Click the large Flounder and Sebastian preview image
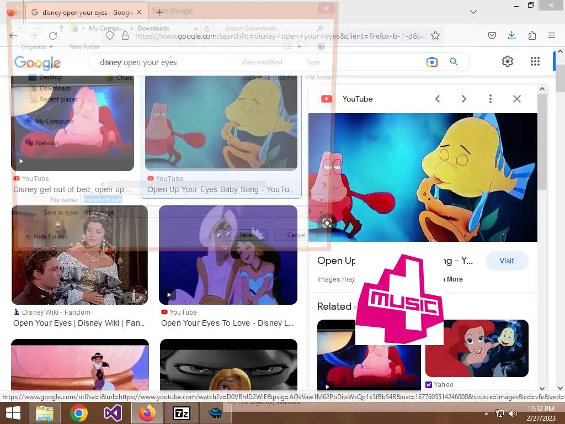This screenshot has height=424, width=565. 423,177
